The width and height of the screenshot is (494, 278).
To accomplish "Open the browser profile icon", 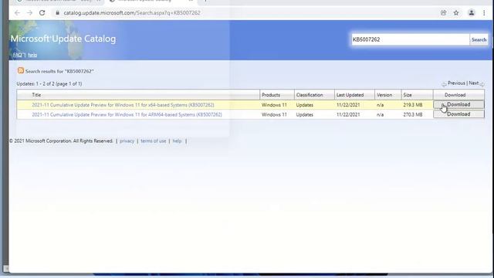I will [472, 13].
